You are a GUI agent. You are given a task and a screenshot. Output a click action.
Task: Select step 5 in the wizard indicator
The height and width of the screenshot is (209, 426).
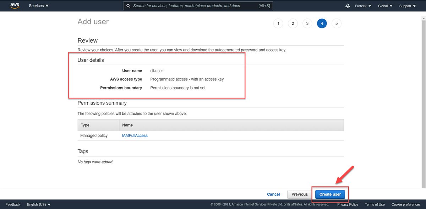click(337, 23)
